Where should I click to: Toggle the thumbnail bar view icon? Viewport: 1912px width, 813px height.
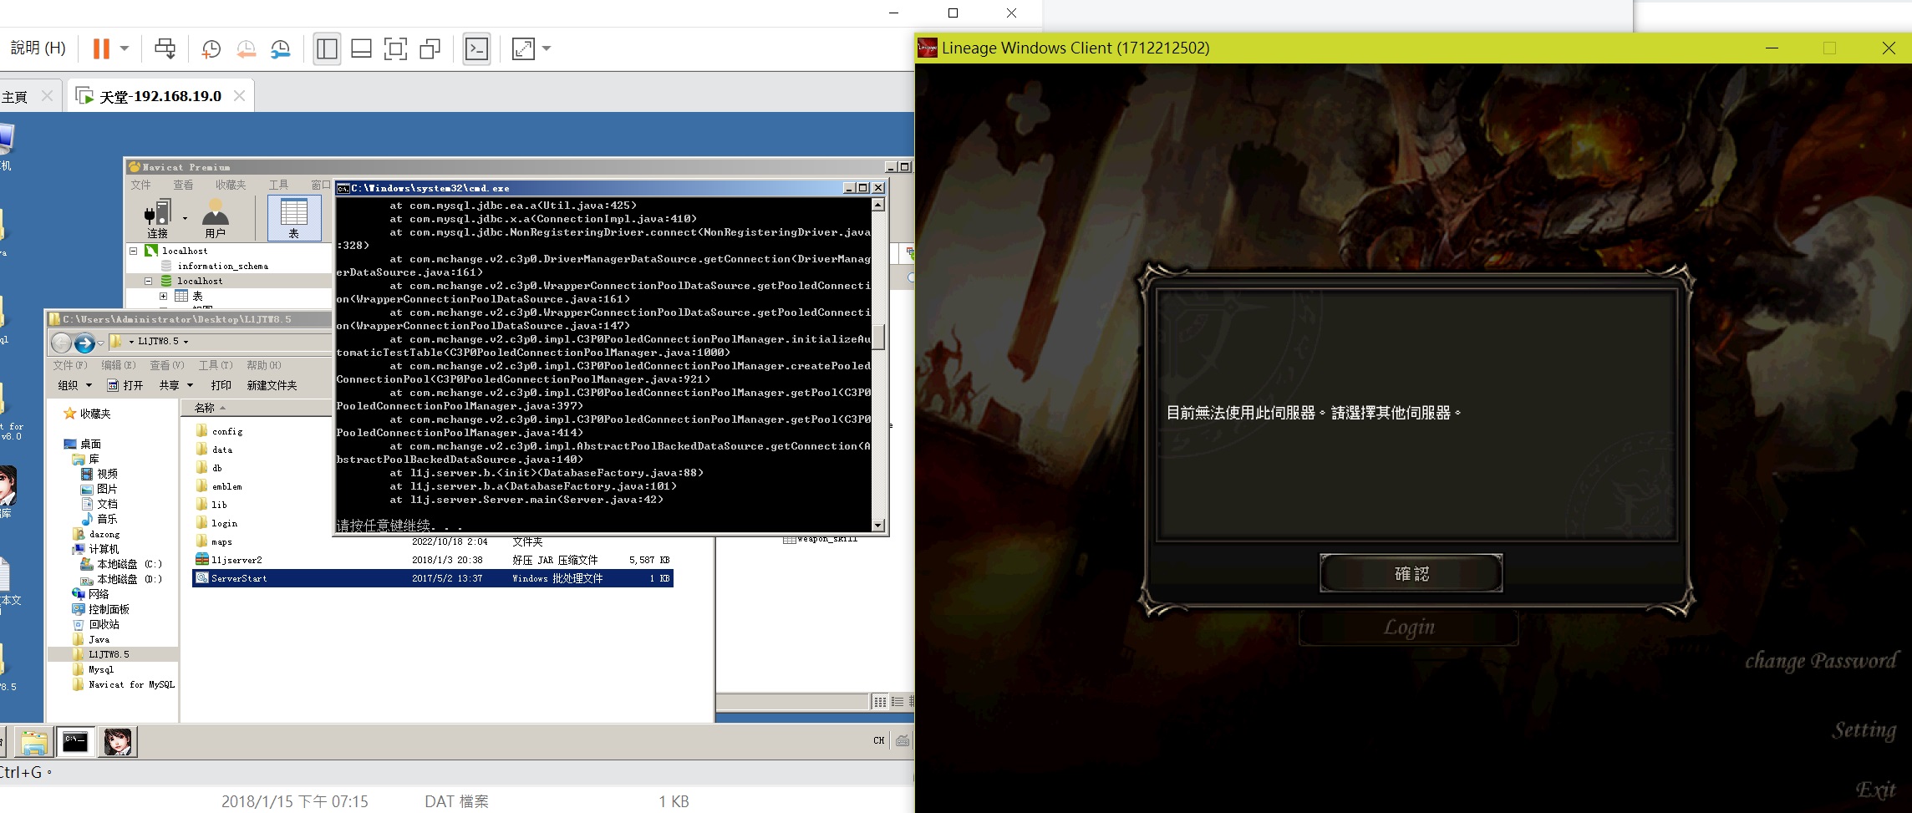361,48
